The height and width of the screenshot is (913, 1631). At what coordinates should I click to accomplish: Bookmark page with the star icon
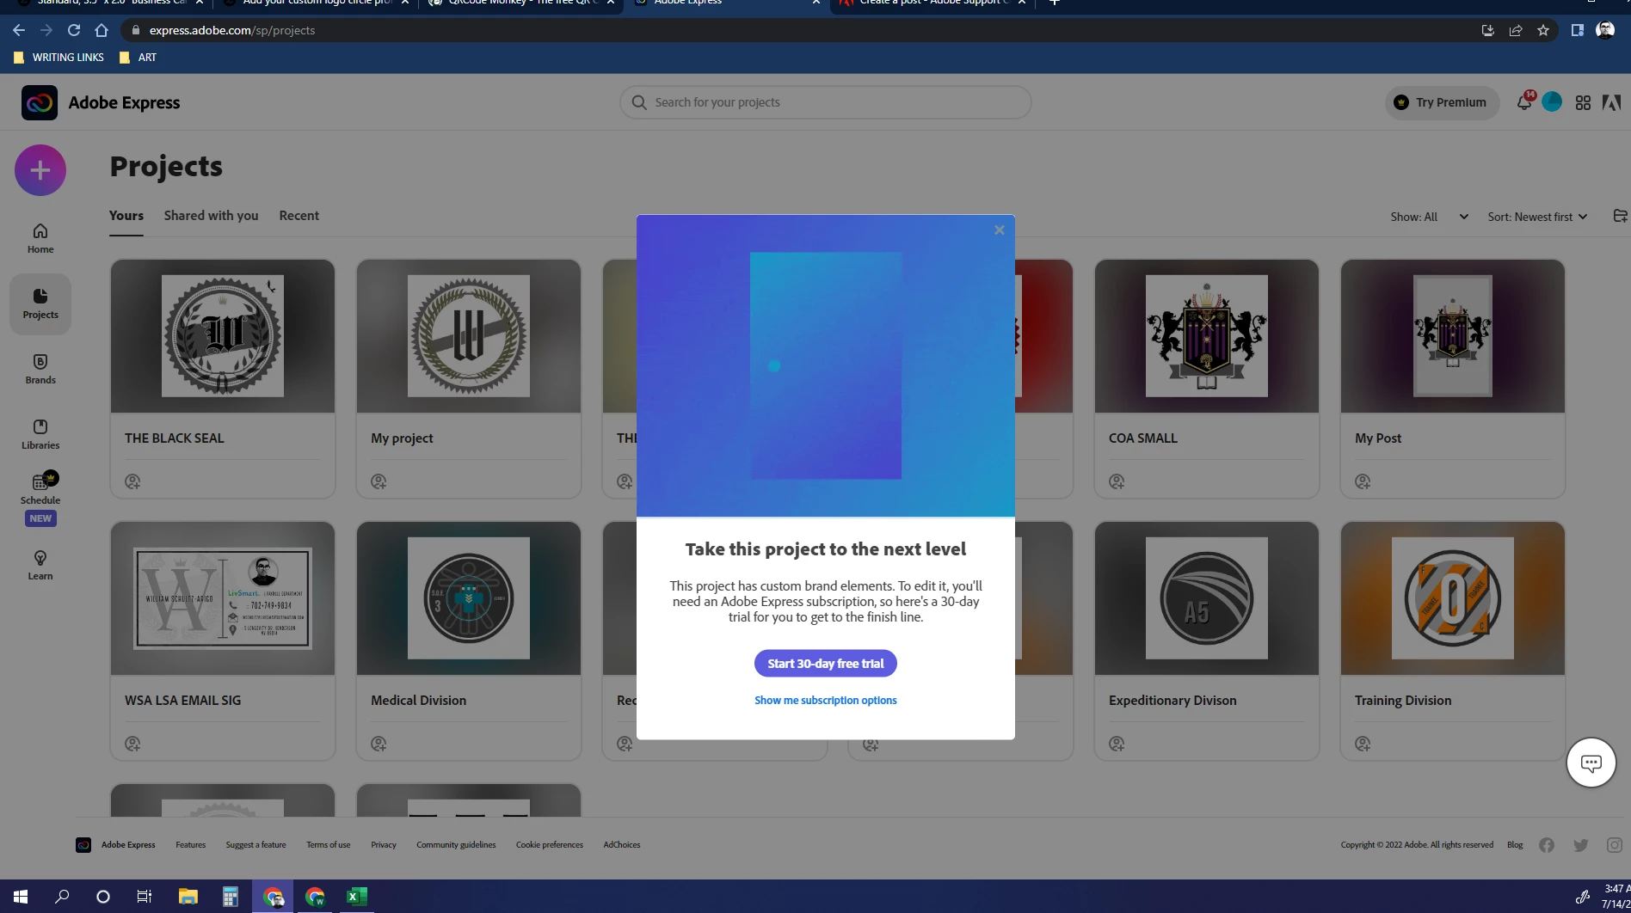pos(1543,30)
